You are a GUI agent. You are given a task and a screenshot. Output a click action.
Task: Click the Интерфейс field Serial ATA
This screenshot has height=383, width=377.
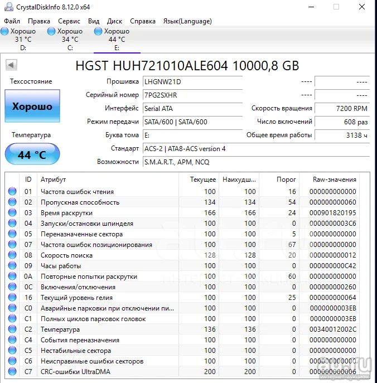192,109
